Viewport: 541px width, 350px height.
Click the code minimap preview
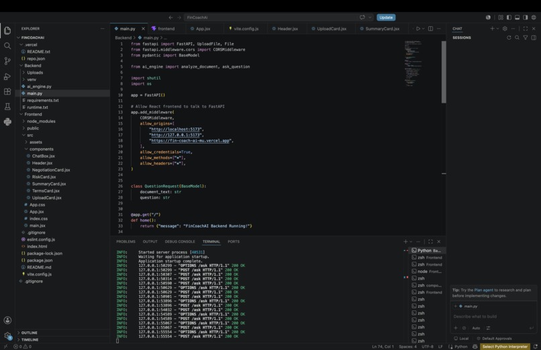click(413, 64)
